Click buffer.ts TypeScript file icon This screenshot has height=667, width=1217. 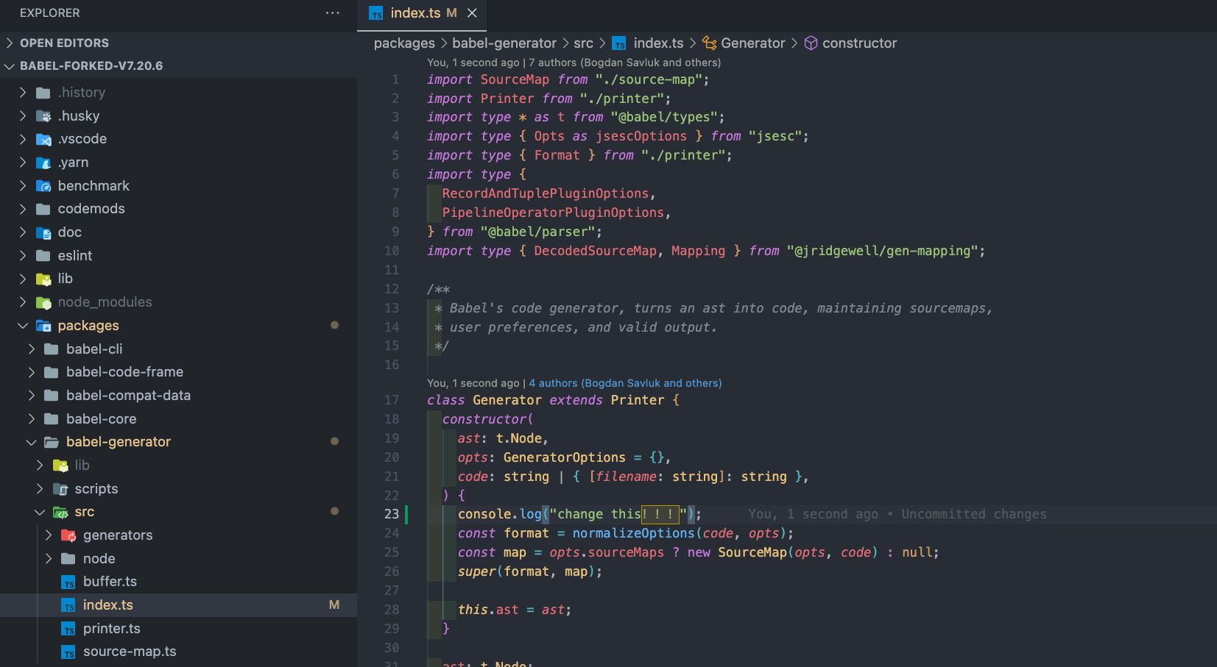(x=68, y=582)
